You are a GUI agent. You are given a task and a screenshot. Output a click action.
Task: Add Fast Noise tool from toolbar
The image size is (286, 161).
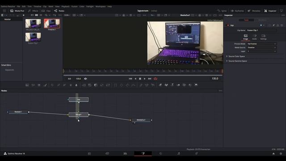[x=33, y=85]
